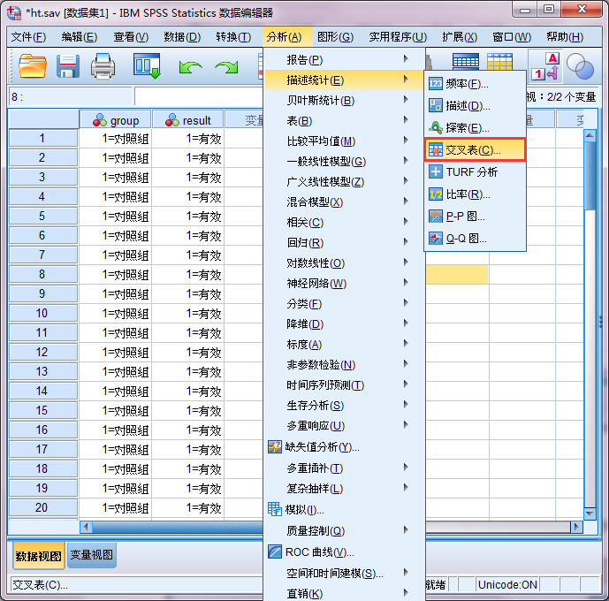Click Descriptives icon in submenu
609x601 pixels.
(436, 105)
